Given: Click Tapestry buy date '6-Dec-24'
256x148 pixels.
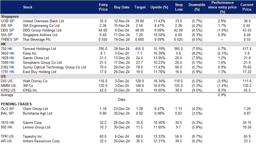Looking at the screenshot, I should (122, 136).
